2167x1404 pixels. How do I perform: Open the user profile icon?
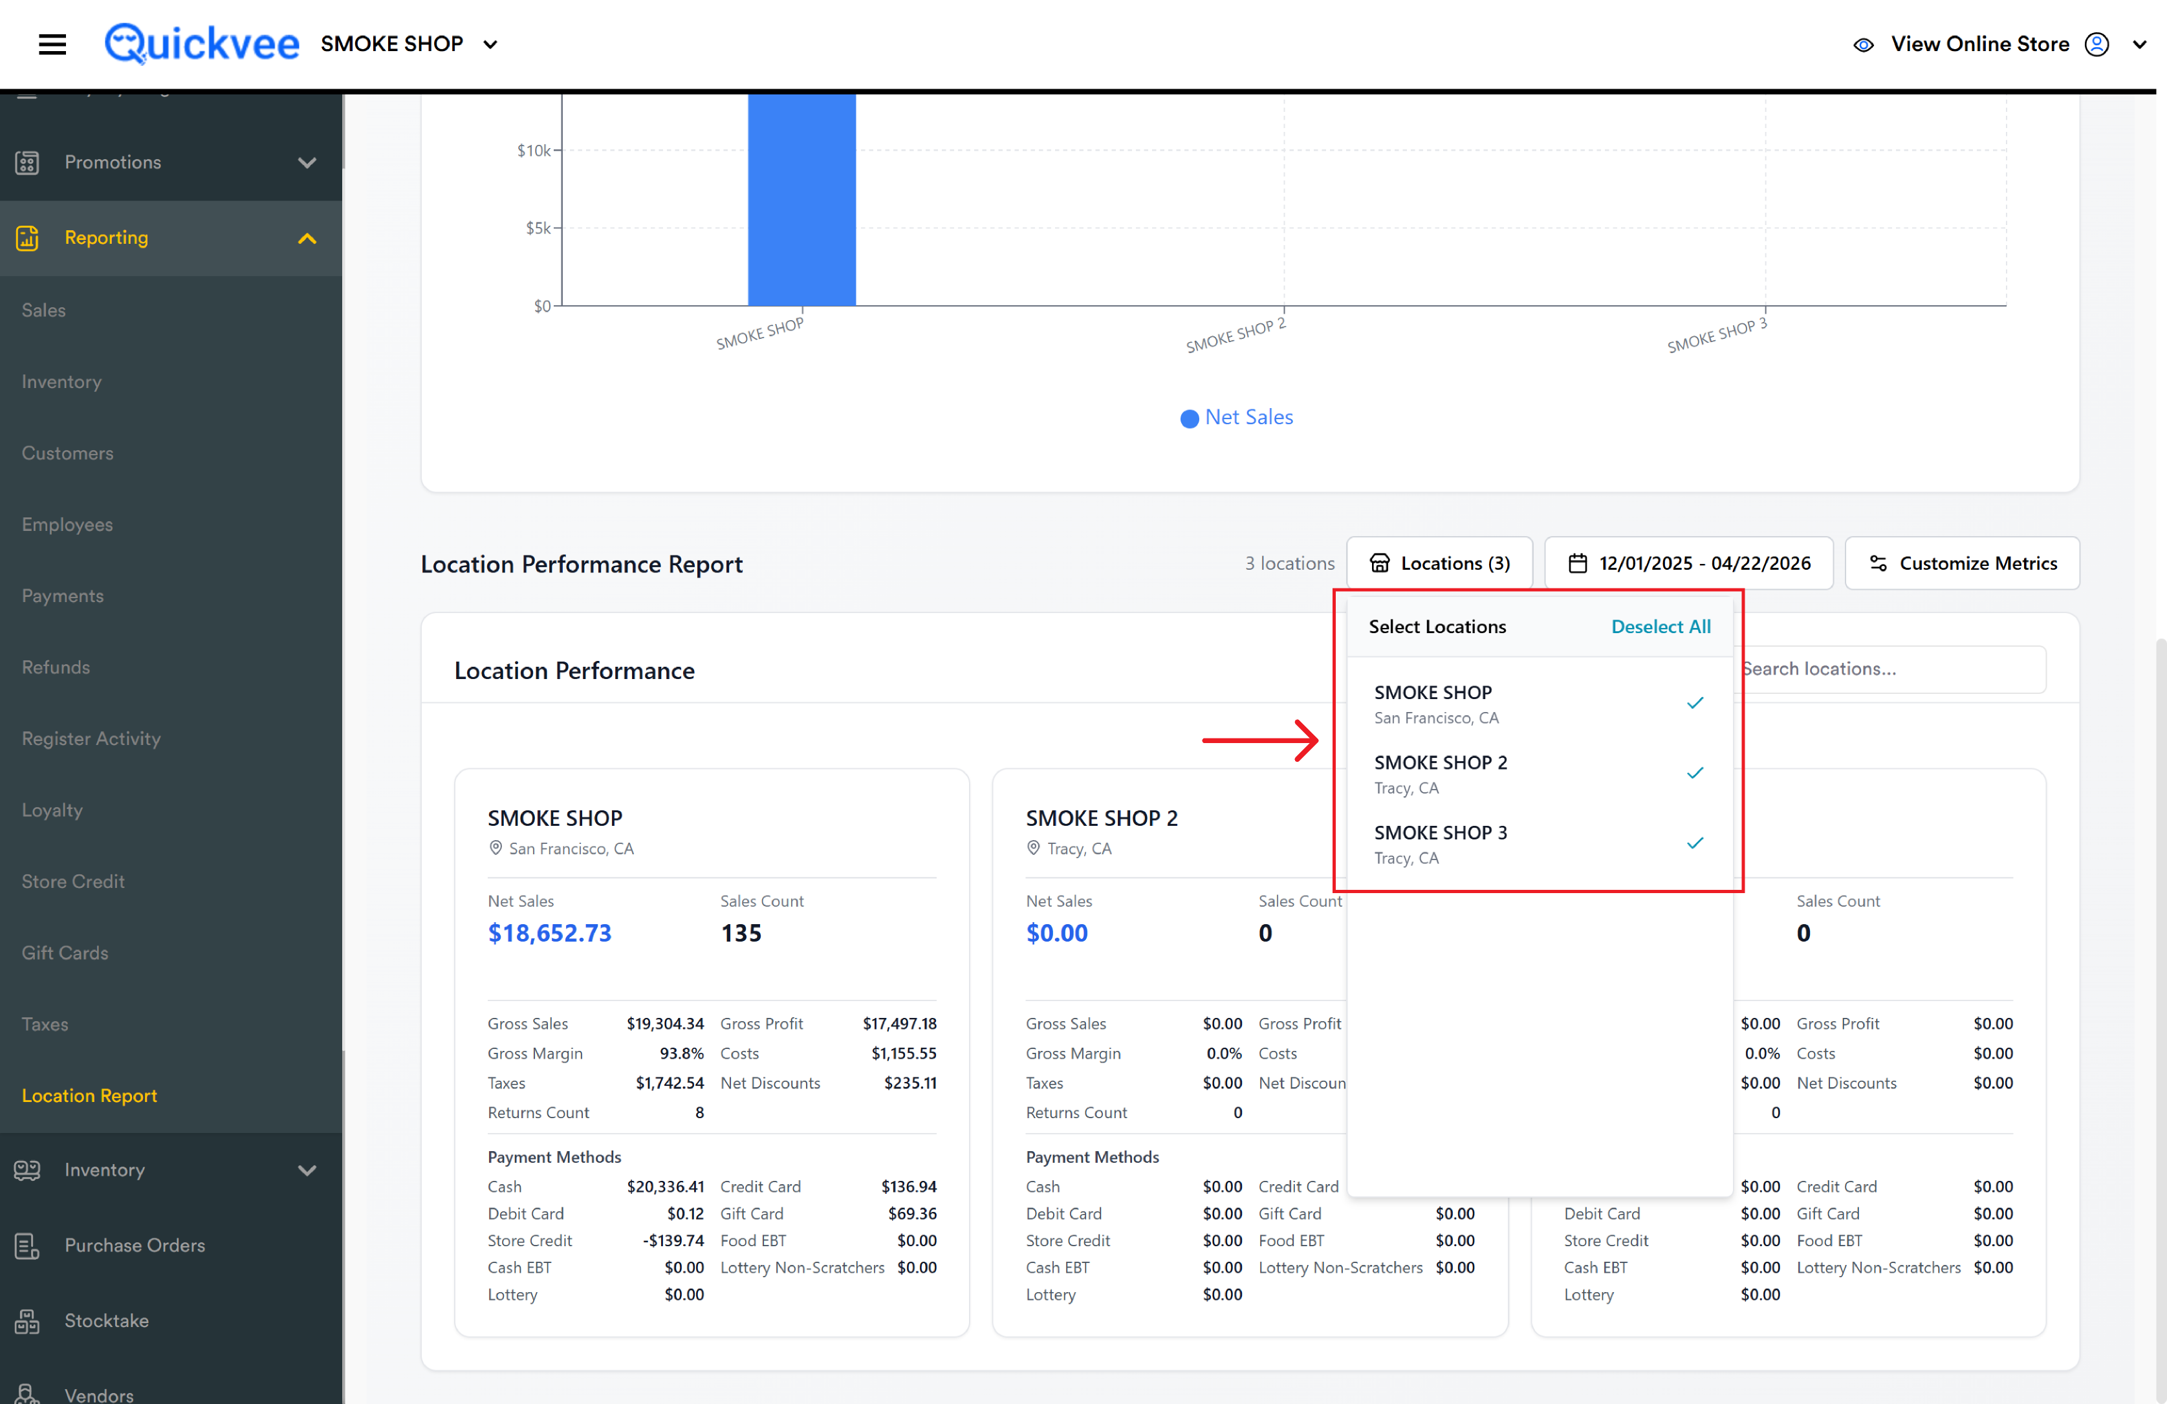(x=2096, y=45)
